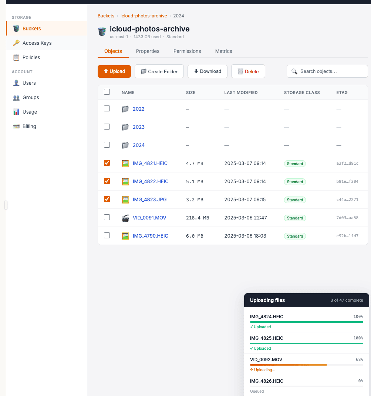Click the Search objects input field
This screenshot has height=396, width=371.
coord(331,71)
